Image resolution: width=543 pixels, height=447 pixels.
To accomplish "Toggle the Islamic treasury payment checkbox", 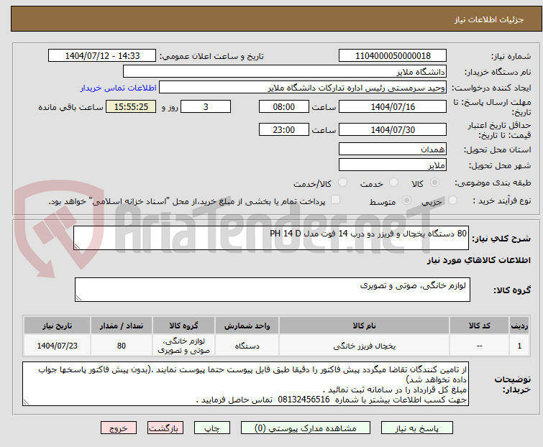I will pyautogui.click(x=335, y=200).
